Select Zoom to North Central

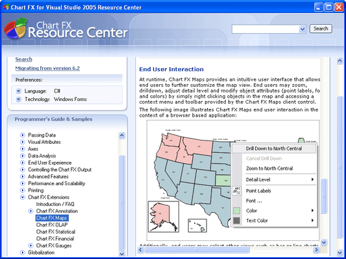point(274,168)
